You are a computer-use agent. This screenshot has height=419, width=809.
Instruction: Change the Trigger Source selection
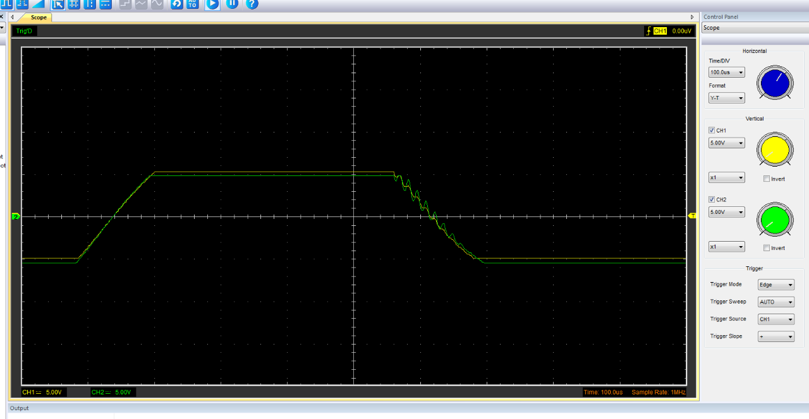click(776, 319)
